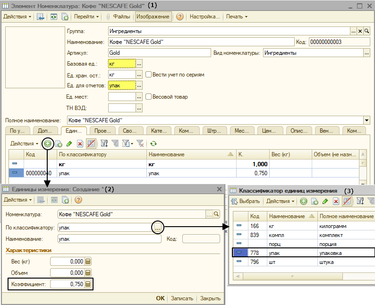Open the calculator for the Коэффициент field

tap(88, 284)
